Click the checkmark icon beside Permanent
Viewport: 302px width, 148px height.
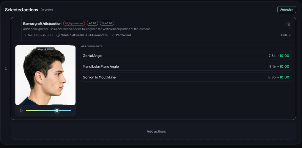(113, 35)
